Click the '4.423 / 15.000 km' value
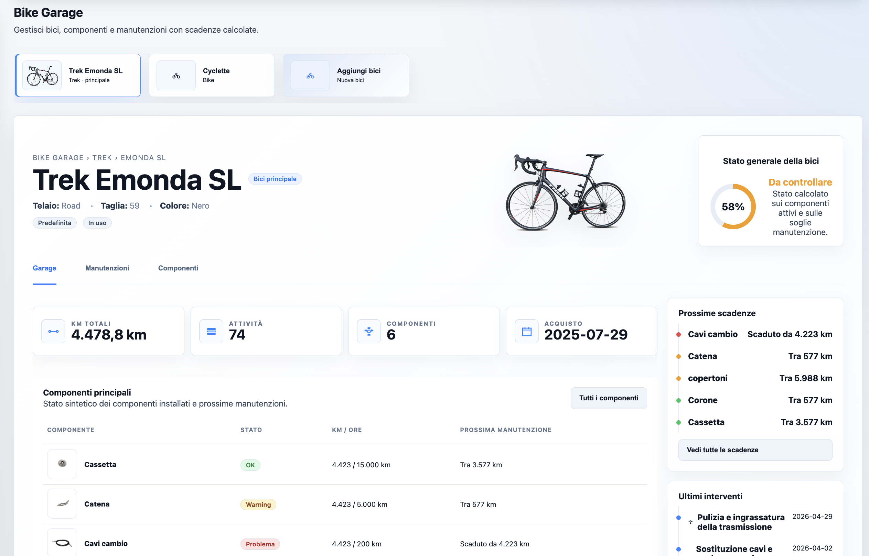The image size is (869, 556). click(361, 465)
